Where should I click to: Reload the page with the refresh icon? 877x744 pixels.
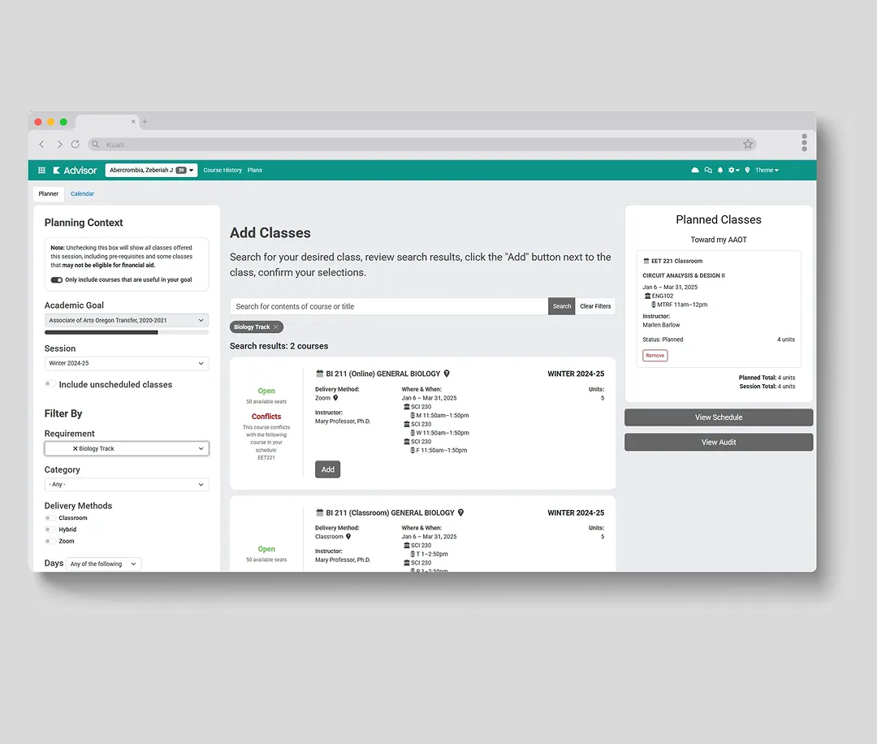tap(75, 145)
